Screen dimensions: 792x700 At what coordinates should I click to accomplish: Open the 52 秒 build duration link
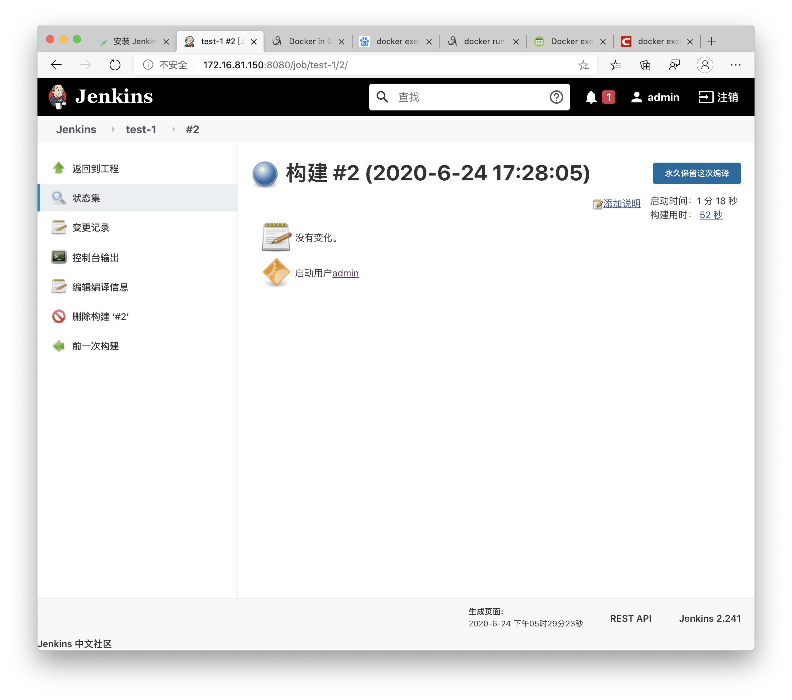point(711,215)
